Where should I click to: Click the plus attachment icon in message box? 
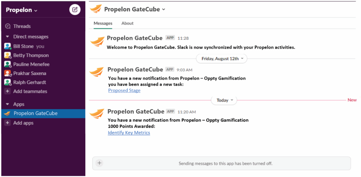click(99, 163)
